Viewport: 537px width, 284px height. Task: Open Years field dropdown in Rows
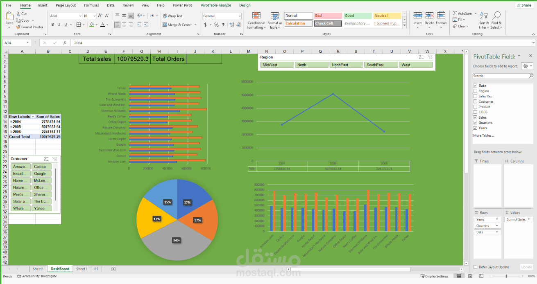pyautogui.click(x=497, y=219)
